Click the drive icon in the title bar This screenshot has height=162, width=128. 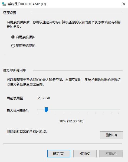click(x=4, y=4)
